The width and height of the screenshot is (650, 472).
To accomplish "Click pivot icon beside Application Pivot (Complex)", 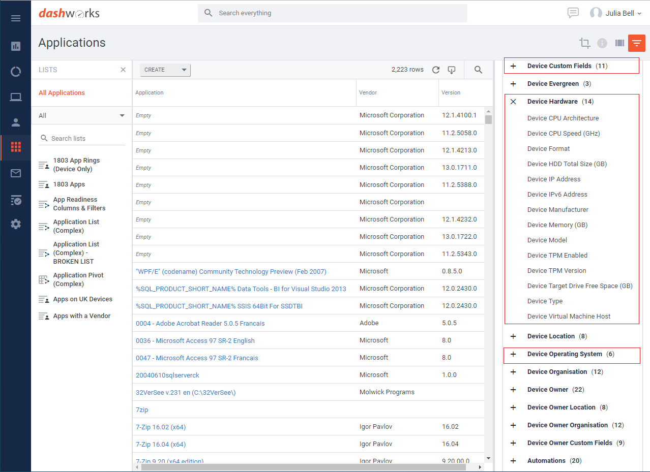I will [x=44, y=279].
